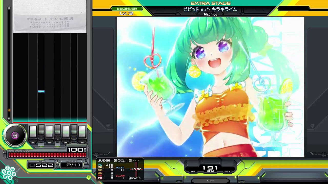Click the song title ビビッド キラキライム
Image resolution: width=328 pixels, height=184 pixels.
pyautogui.click(x=210, y=9)
